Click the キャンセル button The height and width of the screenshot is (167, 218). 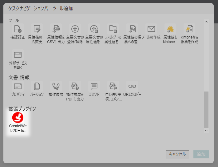[177, 154]
